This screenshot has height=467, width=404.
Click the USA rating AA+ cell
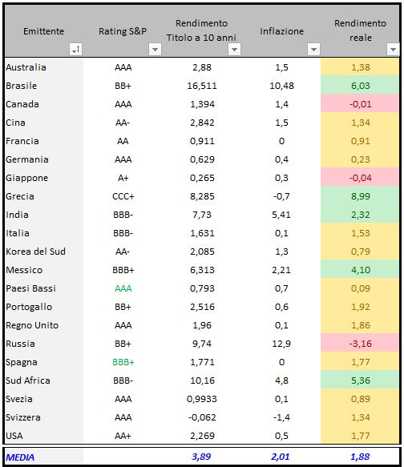(123, 436)
